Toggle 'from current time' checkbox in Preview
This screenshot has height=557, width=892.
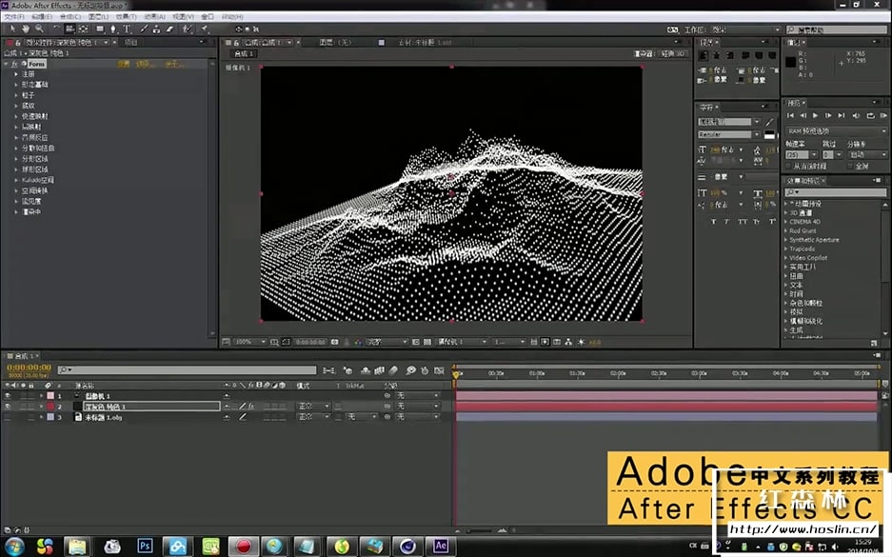click(x=788, y=166)
